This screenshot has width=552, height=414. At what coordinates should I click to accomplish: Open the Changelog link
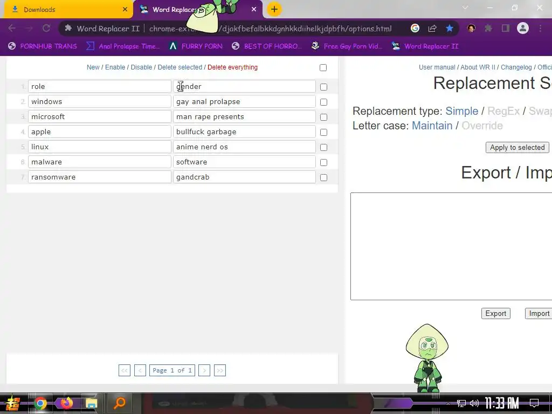(516, 67)
